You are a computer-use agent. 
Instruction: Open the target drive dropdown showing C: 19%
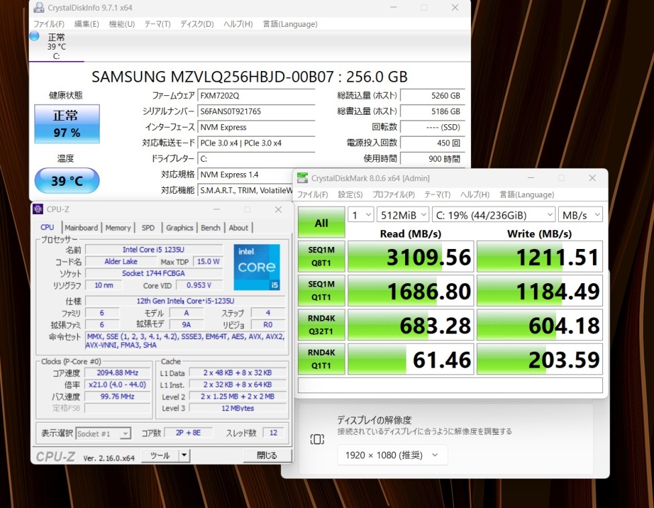[493, 215]
